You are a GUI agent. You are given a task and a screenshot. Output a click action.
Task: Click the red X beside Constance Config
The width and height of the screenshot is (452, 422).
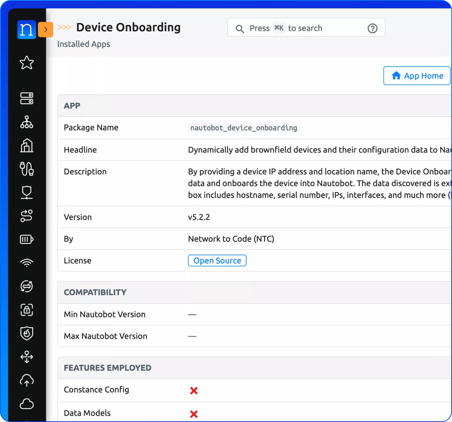pos(194,391)
